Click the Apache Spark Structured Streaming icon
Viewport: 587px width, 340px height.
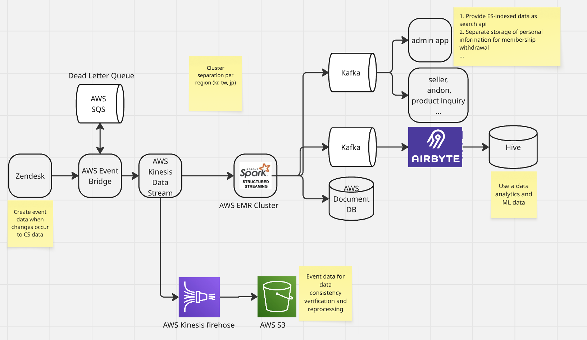[x=255, y=176]
